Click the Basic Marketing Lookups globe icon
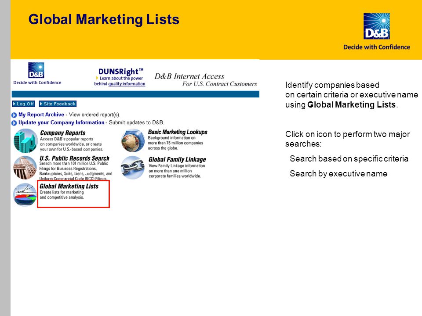 [133, 140]
